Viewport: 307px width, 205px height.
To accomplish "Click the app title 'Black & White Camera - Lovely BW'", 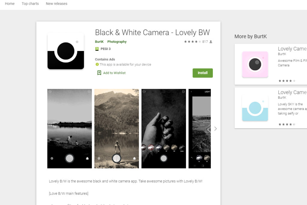I will coord(152,32).
